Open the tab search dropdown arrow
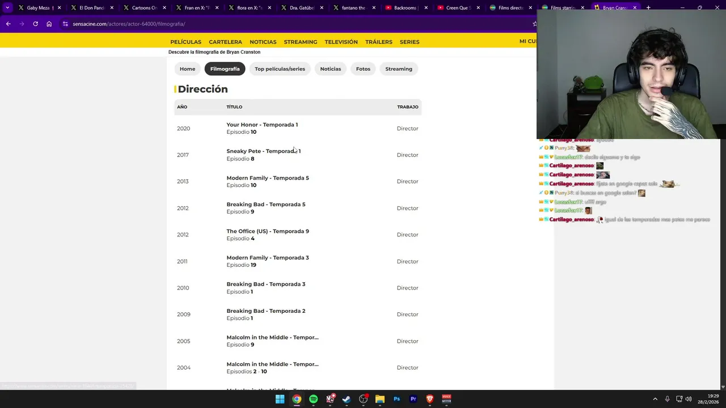This screenshot has height=408, width=726. click(7, 8)
